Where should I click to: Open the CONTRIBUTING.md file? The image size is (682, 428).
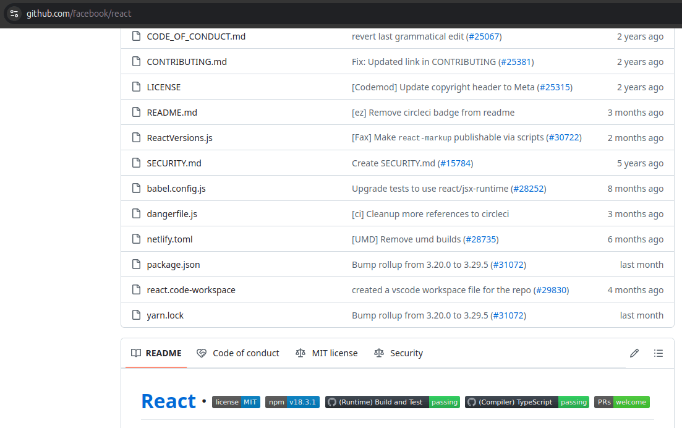187,62
